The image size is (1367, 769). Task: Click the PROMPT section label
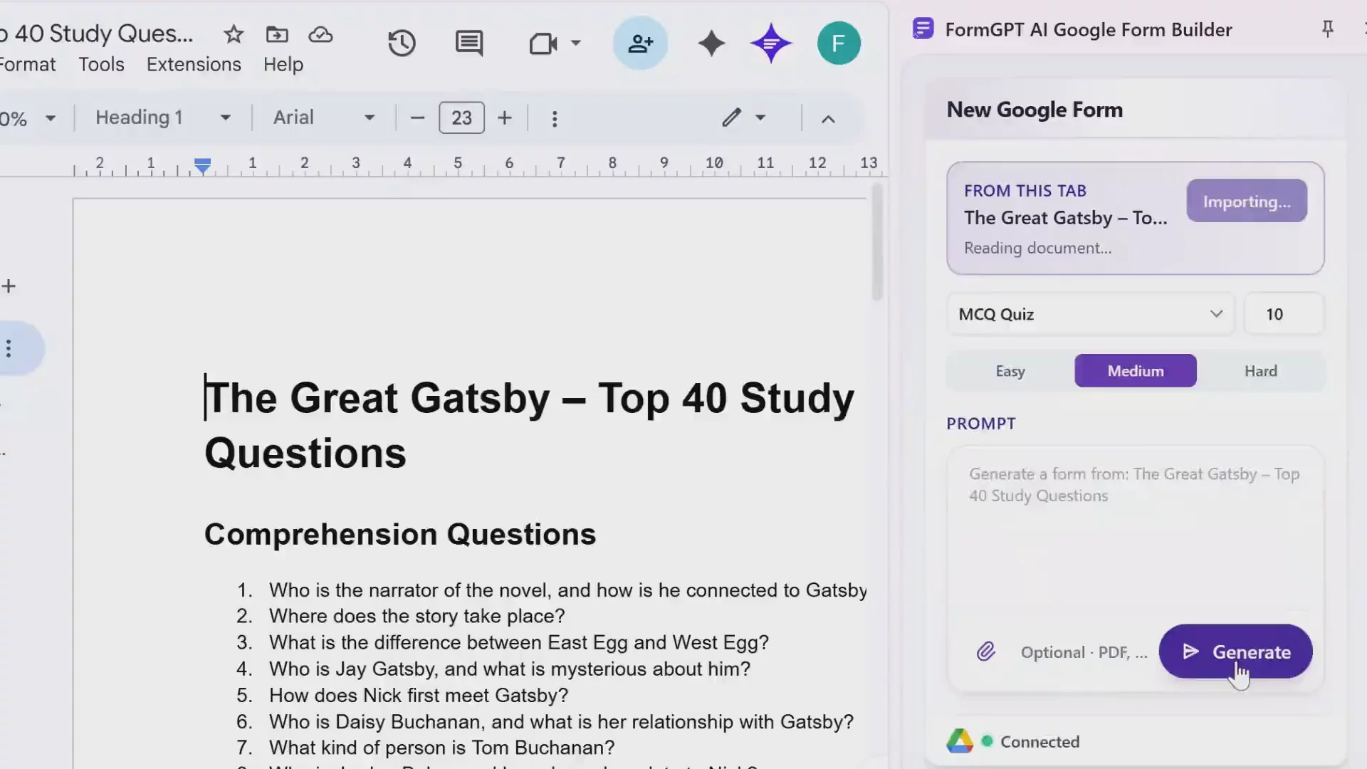[980, 424]
